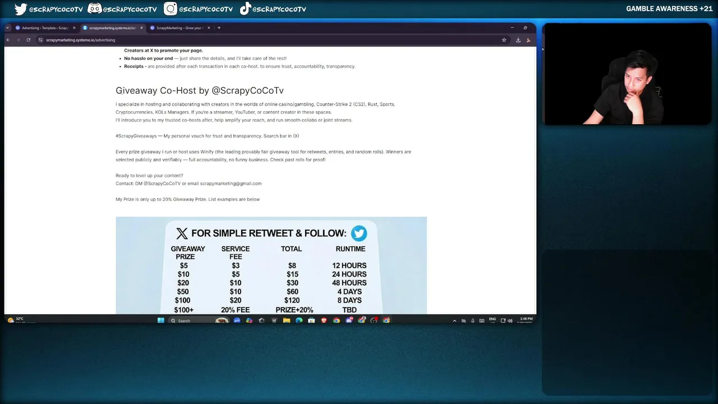718x404 pixels.
Task: Click the '#ScrapyGiveaways' hashtag text
Action: point(136,136)
